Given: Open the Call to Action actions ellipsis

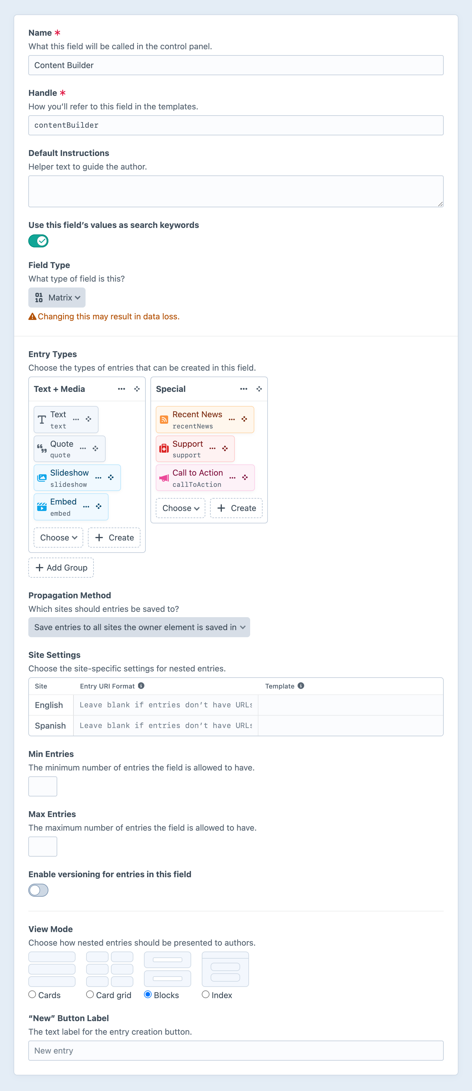Looking at the screenshot, I should (x=232, y=477).
